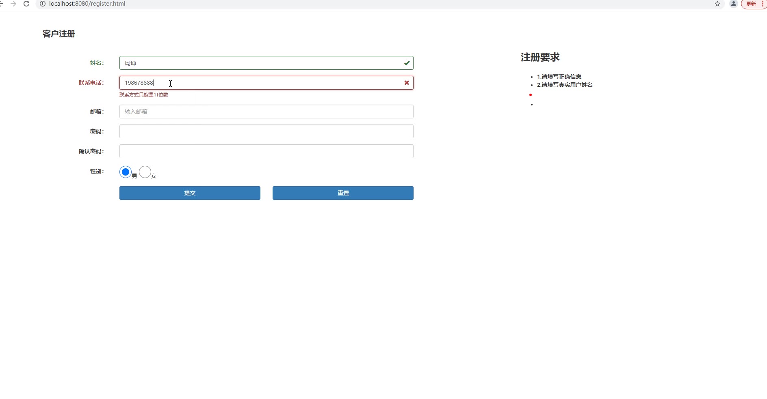Bookmark this page with the star icon
Image resolution: width=767 pixels, height=399 pixels.
pyautogui.click(x=717, y=4)
